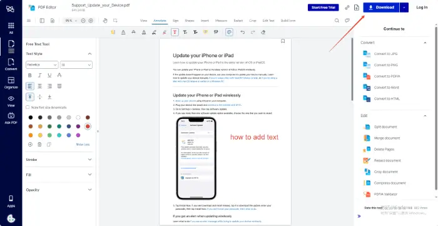
Task: Click Merge document
Action: [387, 138]
